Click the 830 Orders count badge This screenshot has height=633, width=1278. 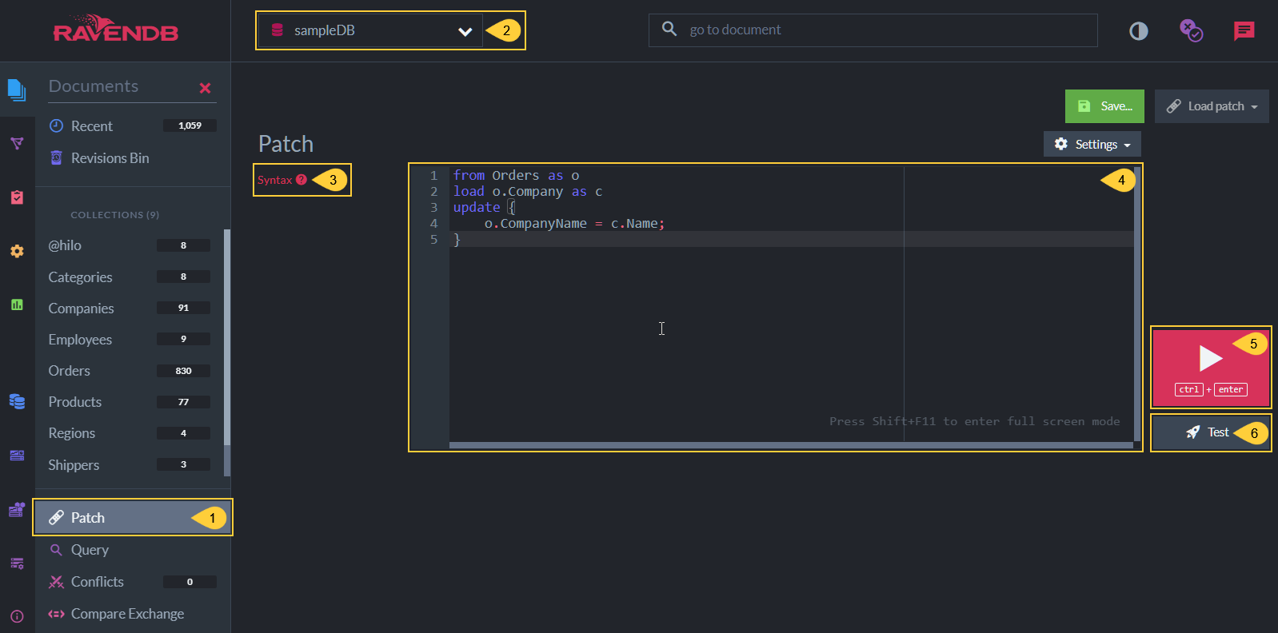pyautogui.click(x=183, y=371)
